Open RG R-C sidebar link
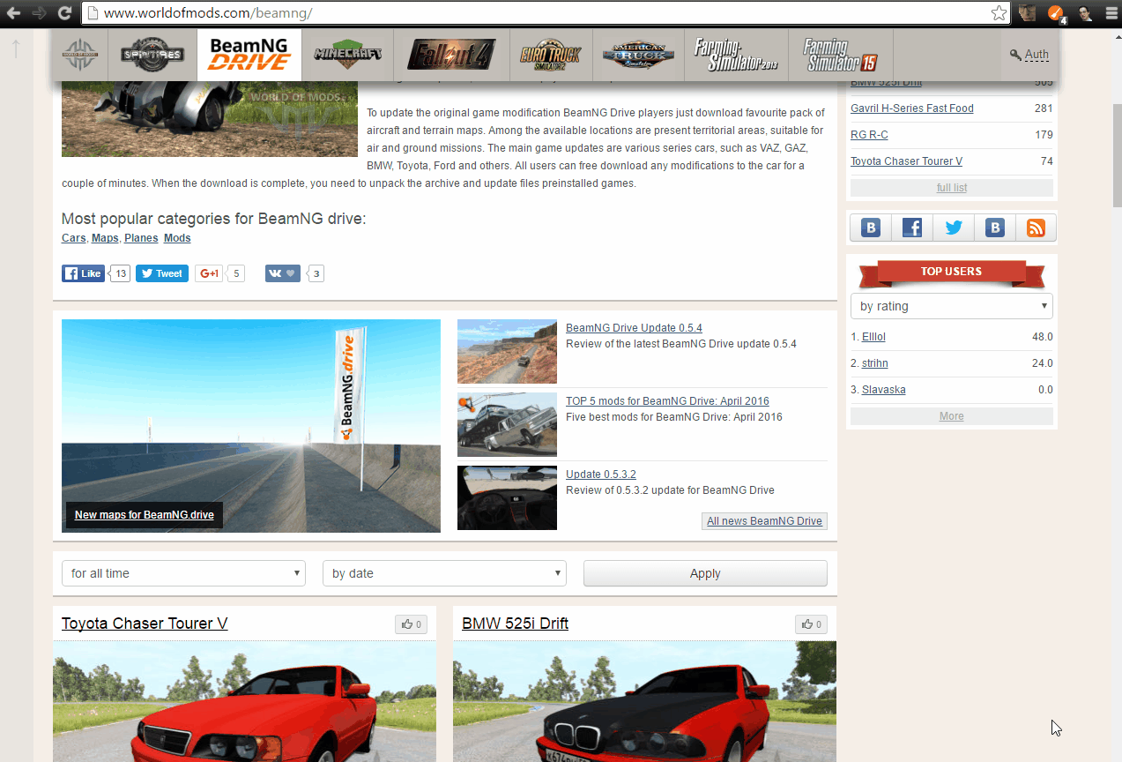The width and height of the screenshot is (1122, 762). tap(869, 135)
